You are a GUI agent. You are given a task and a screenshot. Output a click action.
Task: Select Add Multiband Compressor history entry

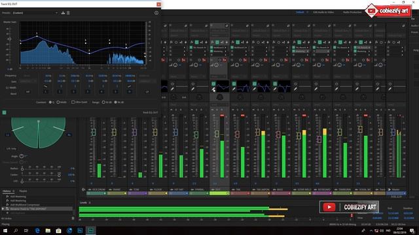coord(25,205)
